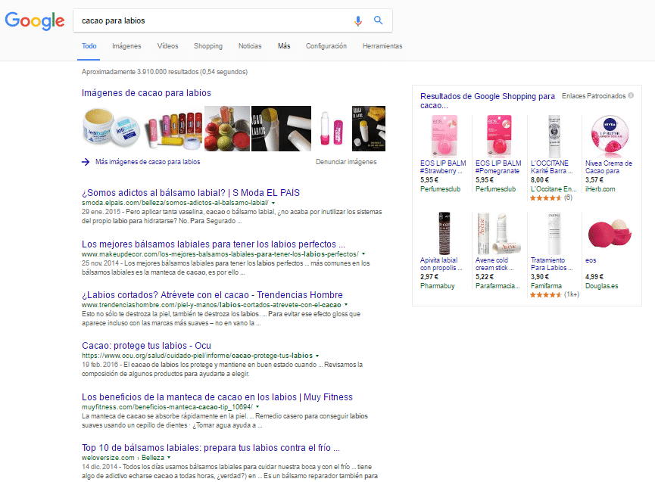
Task: Open Apivita labial con propolis link
Action: tap(441, 264)
